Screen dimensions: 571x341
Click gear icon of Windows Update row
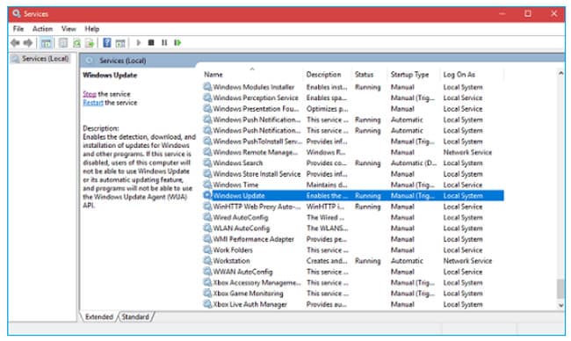point(207,195)
